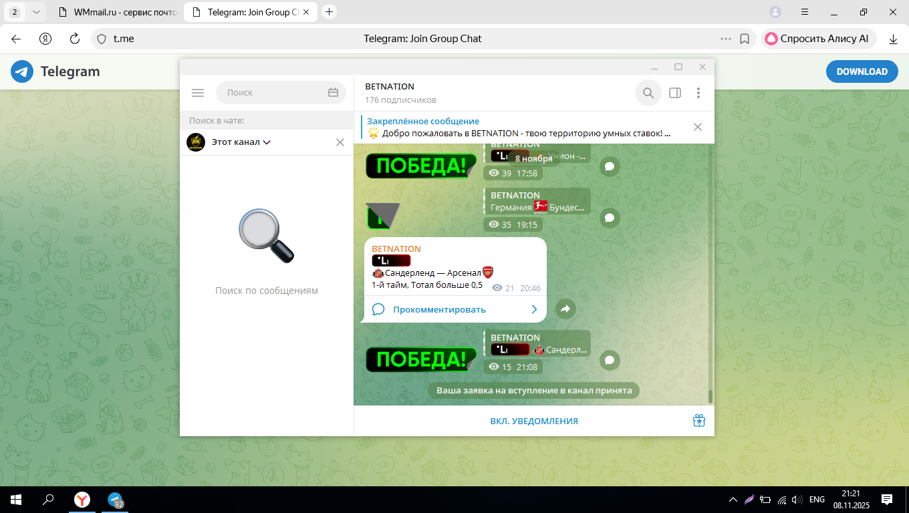Viewport: 909px width, 513px height.
Task: Open the volume icon in system tray
Action: 797,499
